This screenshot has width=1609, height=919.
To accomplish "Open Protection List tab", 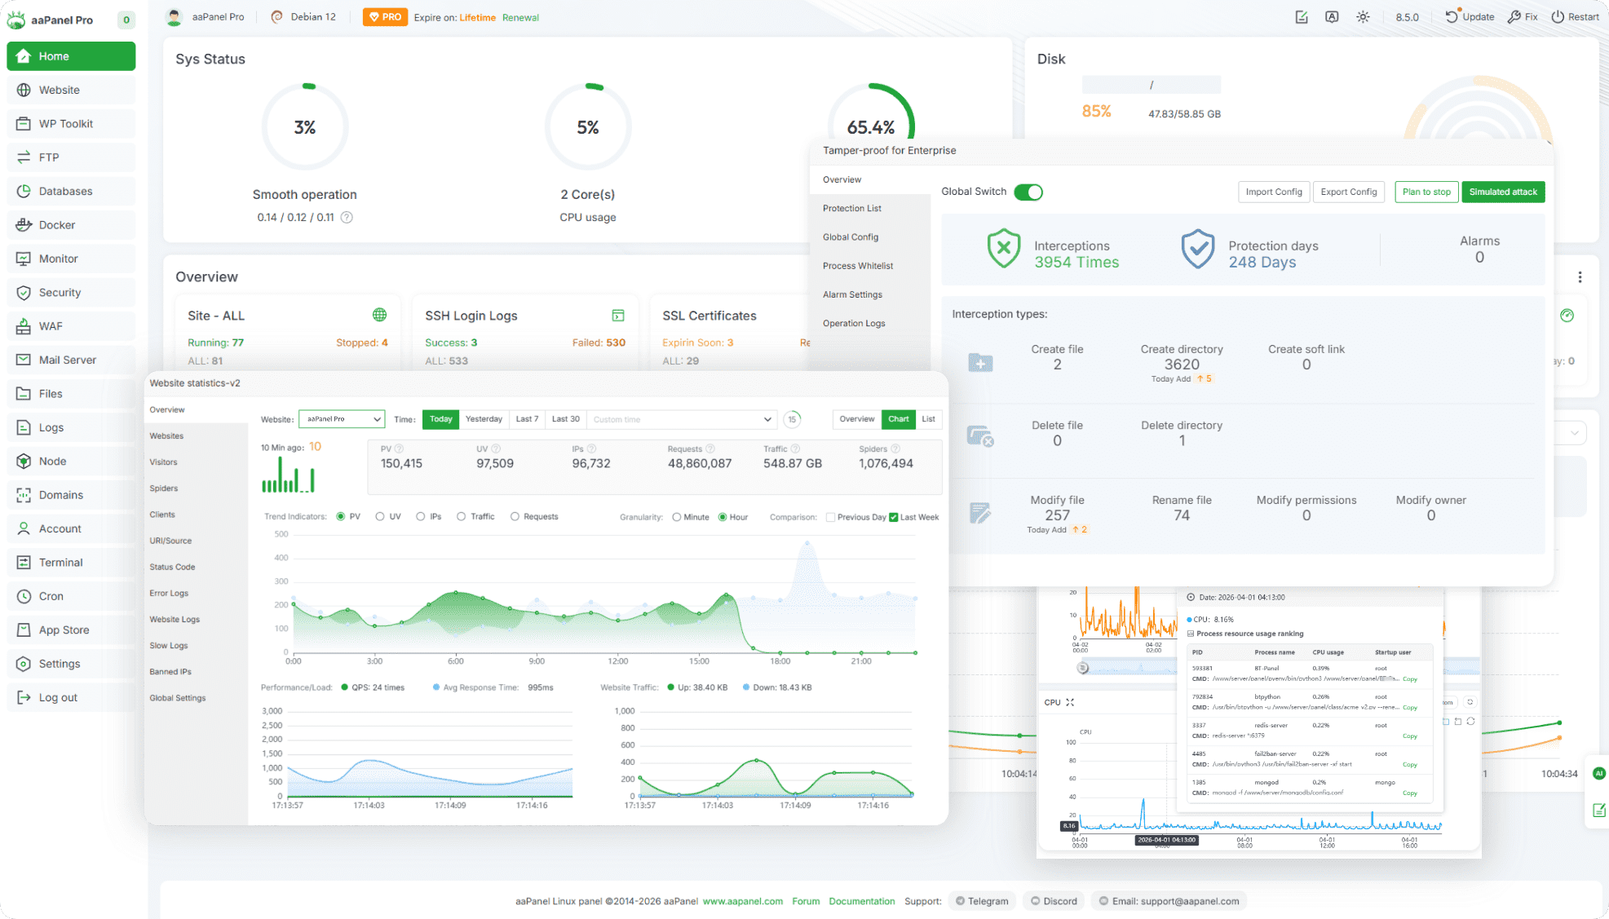I will [852, 209].
